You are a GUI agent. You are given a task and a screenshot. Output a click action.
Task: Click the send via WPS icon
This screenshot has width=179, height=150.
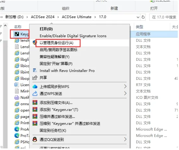[x=35, y=93]
